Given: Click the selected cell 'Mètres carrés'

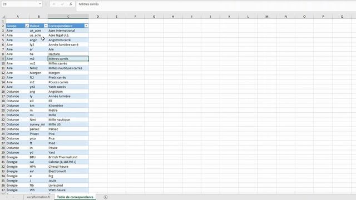Looking at the screenshot, I should click(x=68, y=59).
